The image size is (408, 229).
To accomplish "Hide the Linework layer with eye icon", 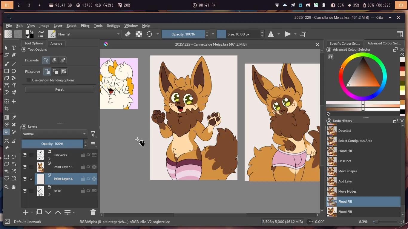I will click(25, 155).
